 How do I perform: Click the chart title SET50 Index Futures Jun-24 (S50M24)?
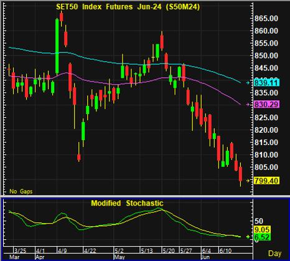128,7
